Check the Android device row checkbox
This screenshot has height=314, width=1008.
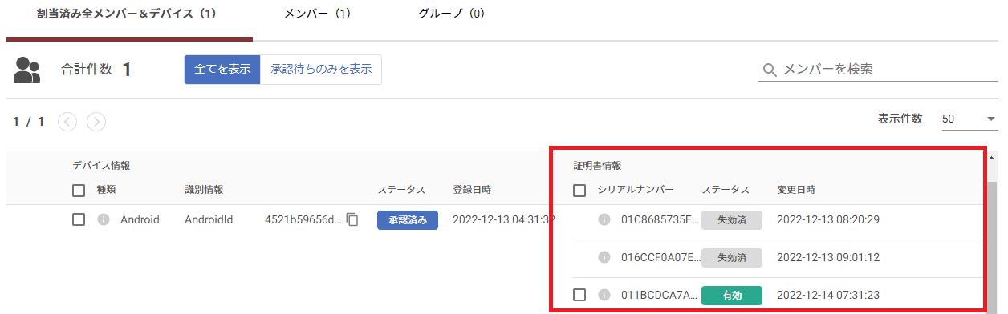tap(79, 219)
